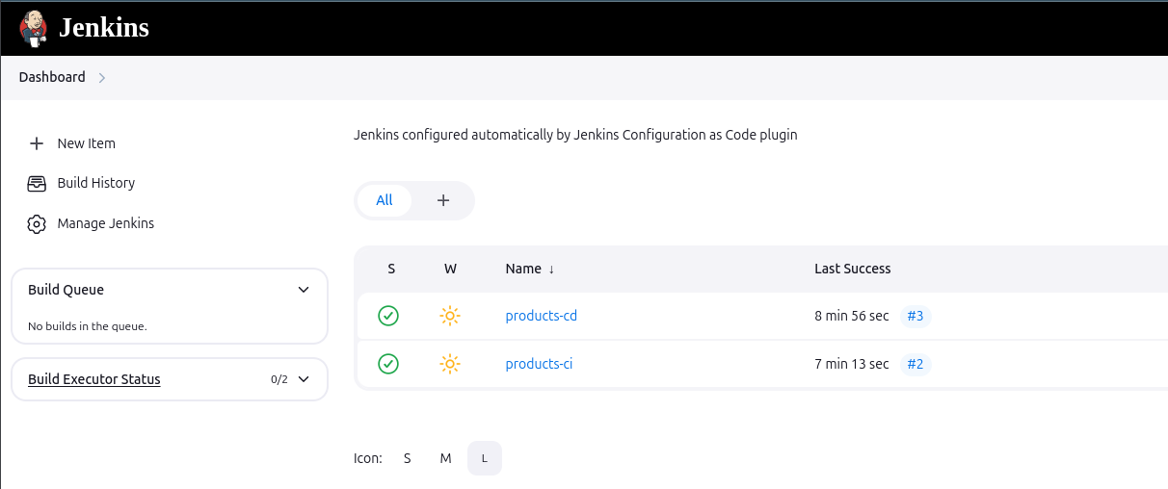Open the Jenkins title home link
1168x489 pixels.
click(104, 28)
